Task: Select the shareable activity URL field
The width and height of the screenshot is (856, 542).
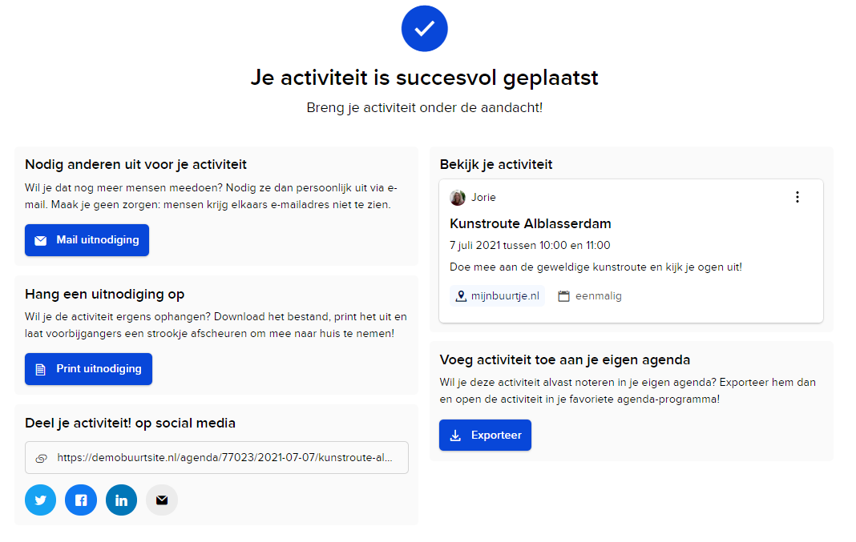Action: tap(225, 458)
